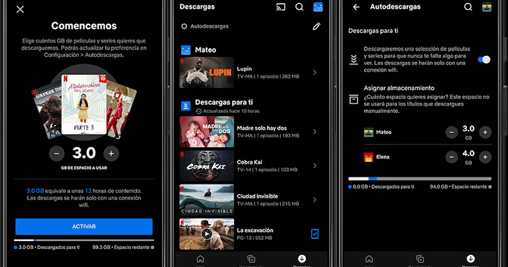
Task: Switch to the Inicio home tab in Descargas
Action: coord(200,260)
